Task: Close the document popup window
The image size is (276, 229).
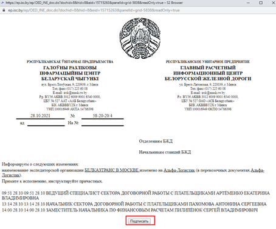Action: pos(273,3)
